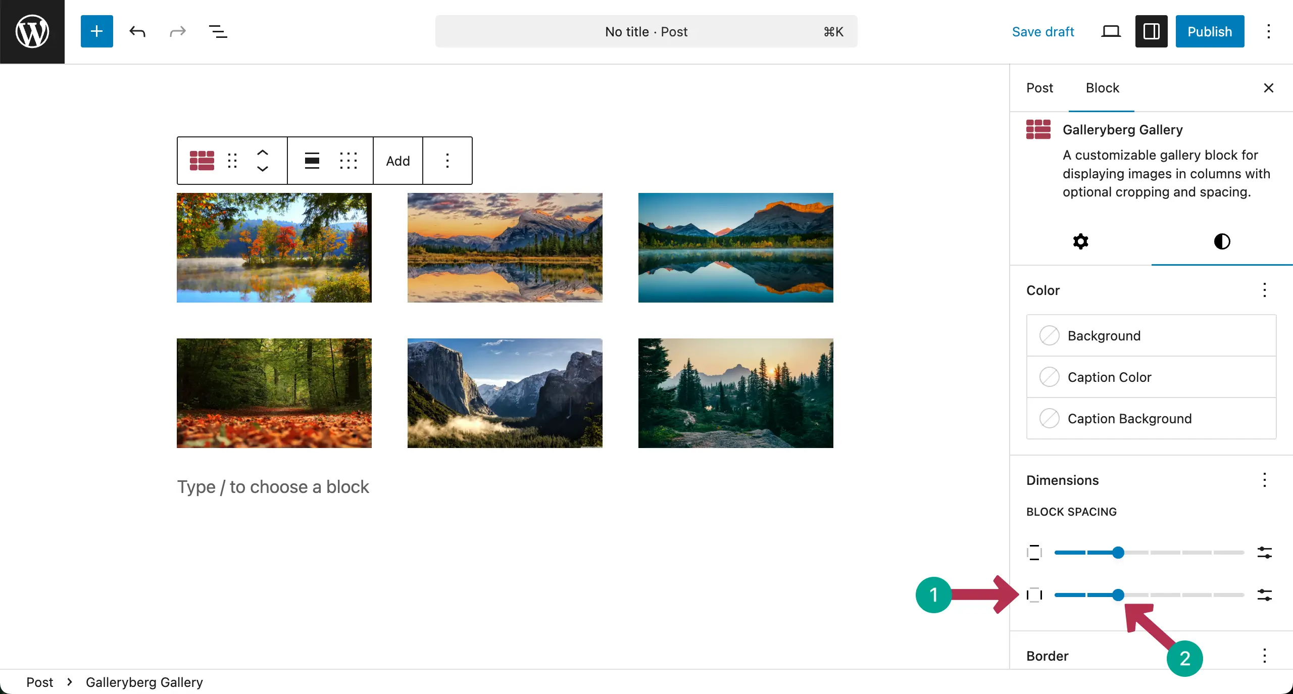Click the Publish button

tap(1209, 31)
